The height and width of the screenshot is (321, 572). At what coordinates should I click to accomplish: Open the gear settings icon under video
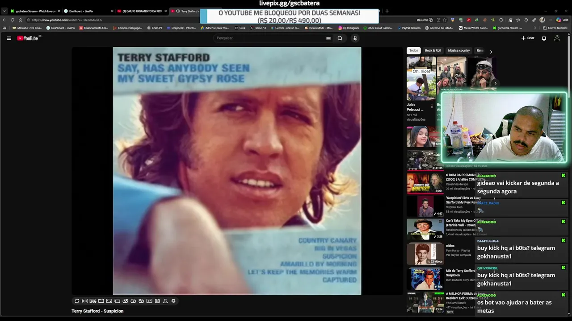point(173,301)
